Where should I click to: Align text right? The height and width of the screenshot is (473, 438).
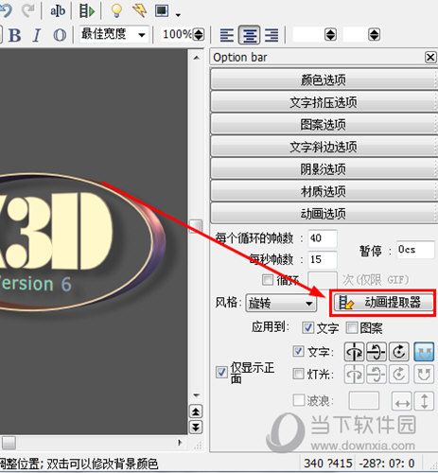[272, 35]
